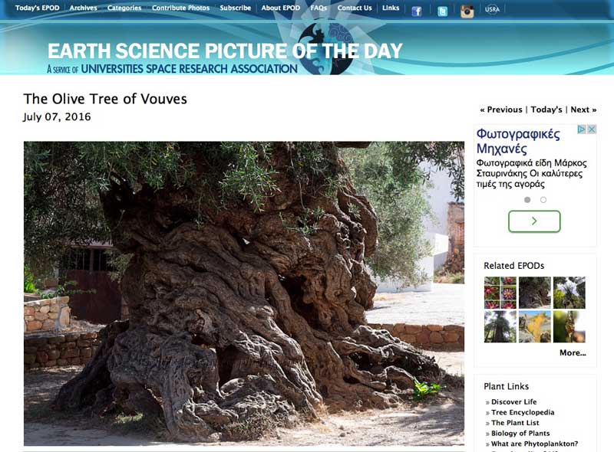This screenshot has width=614, height=452.
Task: Select the second ad carousel dot
Action: (x=543, y=200)
